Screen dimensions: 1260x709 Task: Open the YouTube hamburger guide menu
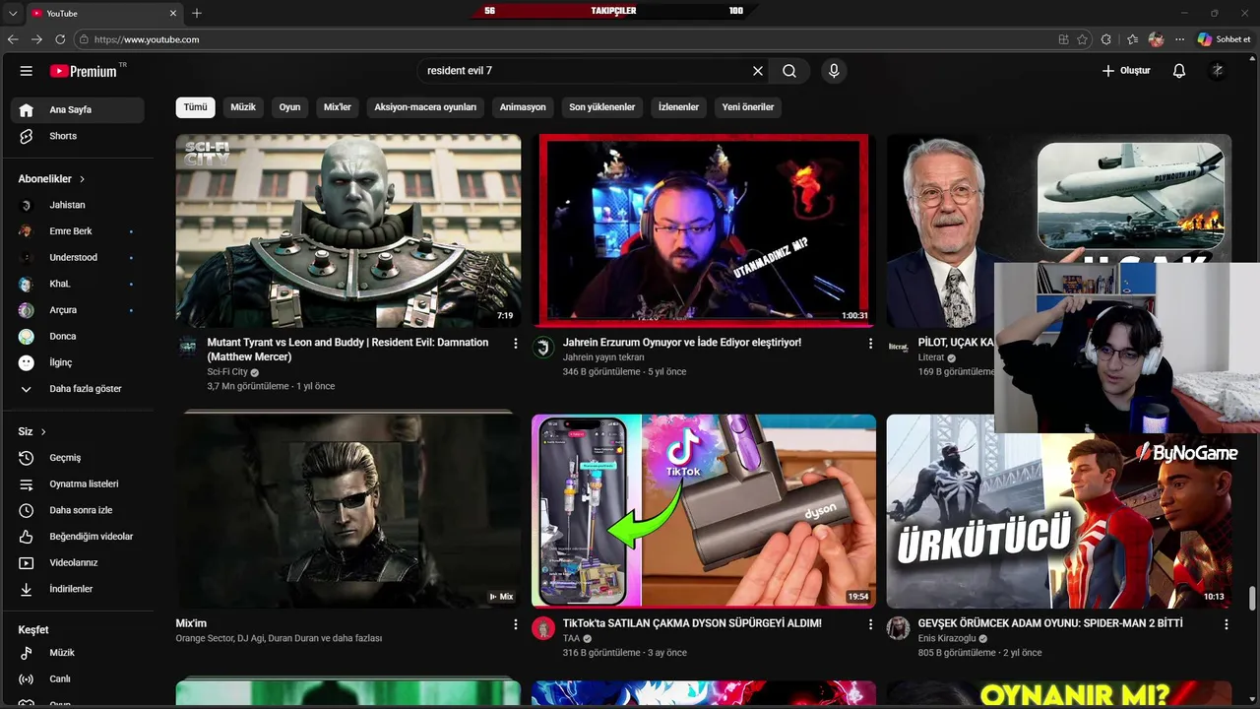tap(27, 71)
